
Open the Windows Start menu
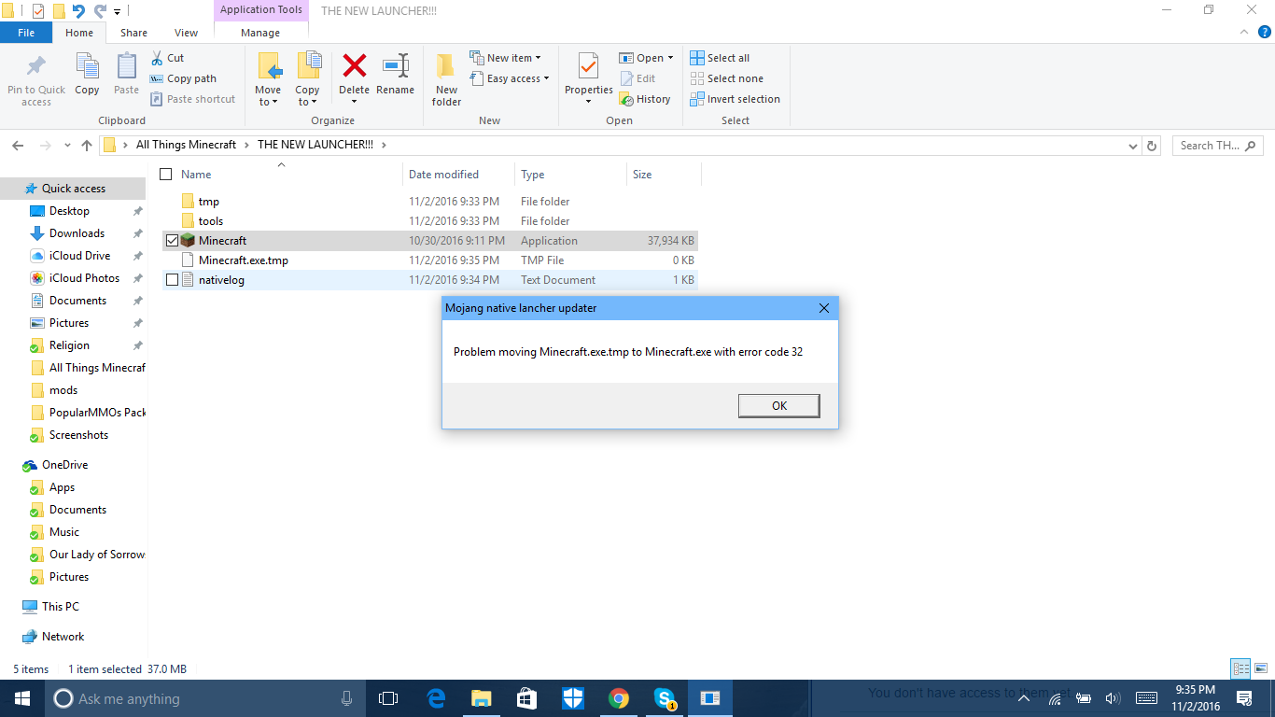(22, 698)
